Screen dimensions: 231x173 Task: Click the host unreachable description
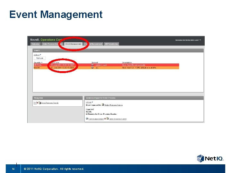[x=133, y=65]
